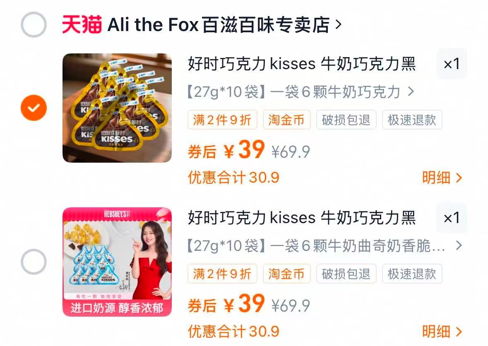This screenshot has height=346, width=488.
Task: Uncheck the selected first Kisses chocolate item
Action: pyautogui.click(x=34, y=108)
